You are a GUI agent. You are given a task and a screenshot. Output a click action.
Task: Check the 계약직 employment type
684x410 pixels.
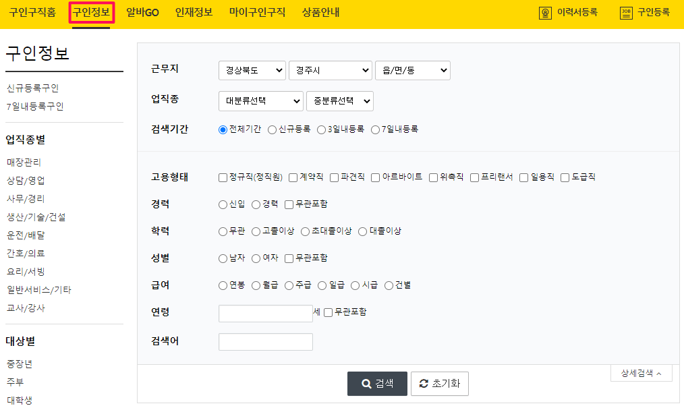(x=293, y=177)
